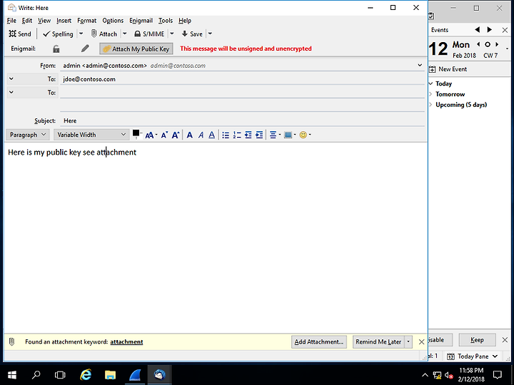Expand the Tomorrow section
This screenshot has height=385, width=514.
(x=430, y=94)
